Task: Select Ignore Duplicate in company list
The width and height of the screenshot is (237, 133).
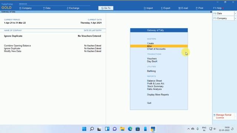Action: click(x=53, y=48)
